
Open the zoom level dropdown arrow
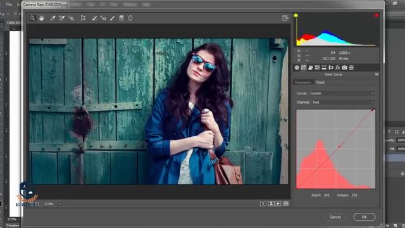coord(59,204)
